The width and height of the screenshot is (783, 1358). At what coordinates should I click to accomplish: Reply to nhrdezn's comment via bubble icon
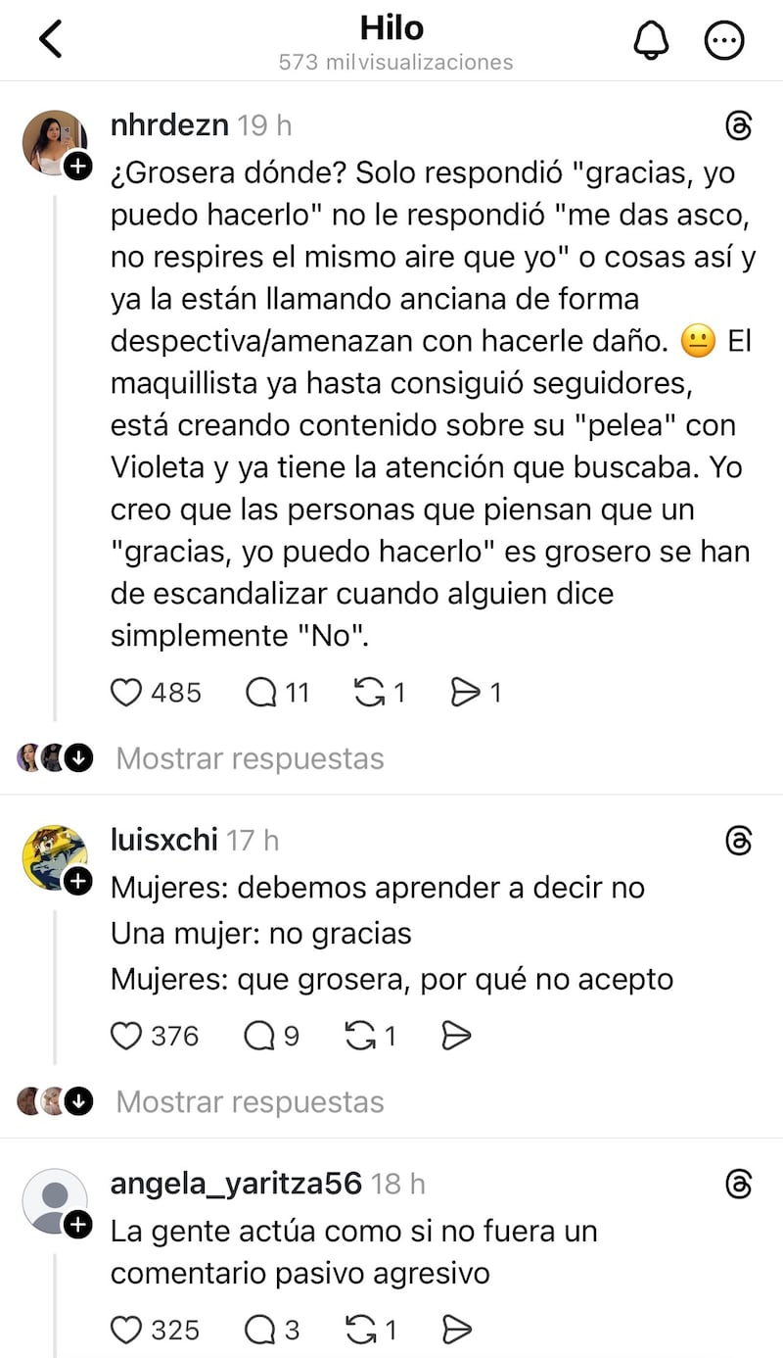click(x=261, y=693)
